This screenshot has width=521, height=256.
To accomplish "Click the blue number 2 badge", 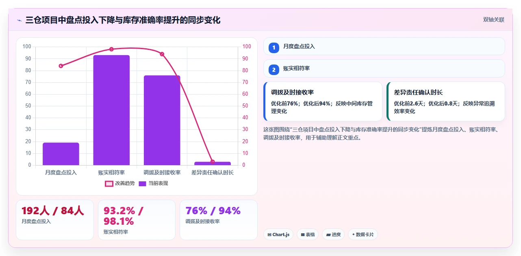I will pyautogui.click(x=274, y=70).
